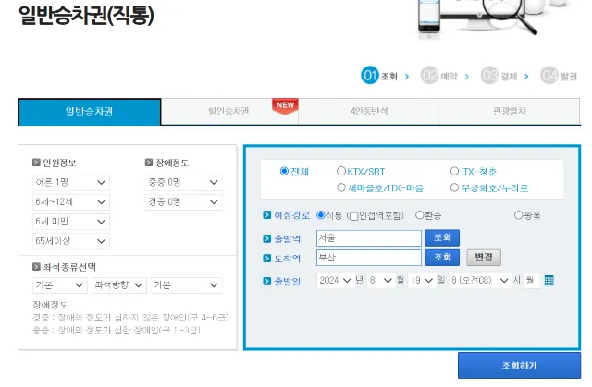Click the 변경 swap stations button
The width and height of the screenshot is (592, 387).
point(482,258)
